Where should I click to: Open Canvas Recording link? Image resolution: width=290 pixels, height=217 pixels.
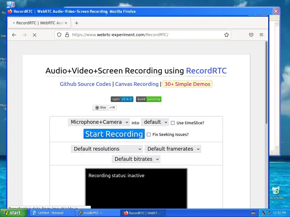point(137,84)
